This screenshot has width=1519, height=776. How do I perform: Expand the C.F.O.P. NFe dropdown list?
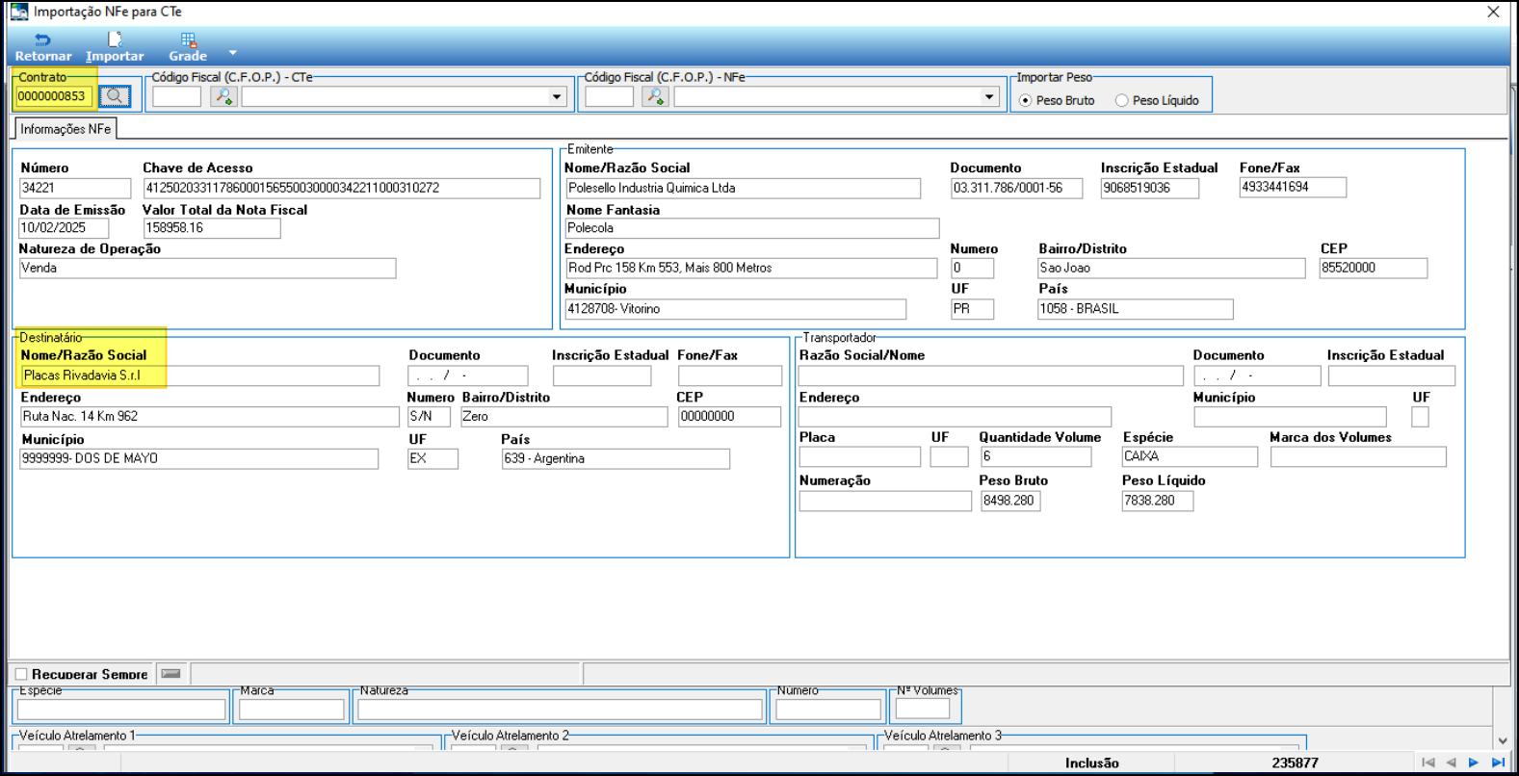tap(989, 96)
